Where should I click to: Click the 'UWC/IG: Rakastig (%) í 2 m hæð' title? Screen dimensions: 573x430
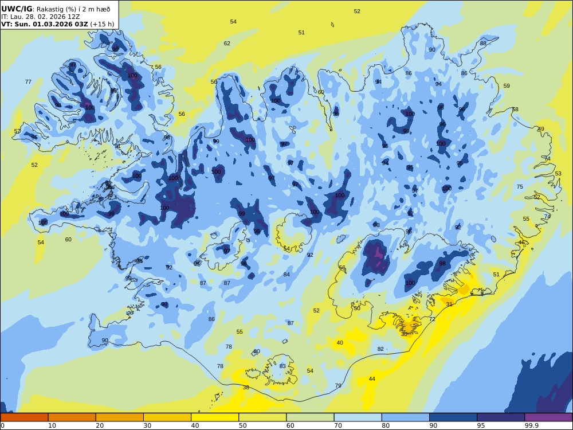[x=56, y=10]
